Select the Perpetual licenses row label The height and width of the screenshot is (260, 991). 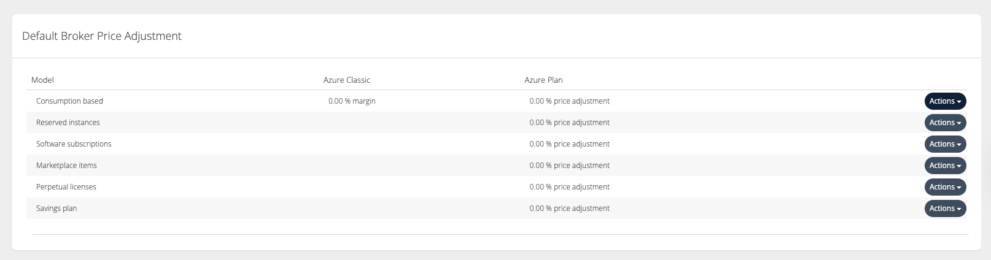(x=66, y=187)
